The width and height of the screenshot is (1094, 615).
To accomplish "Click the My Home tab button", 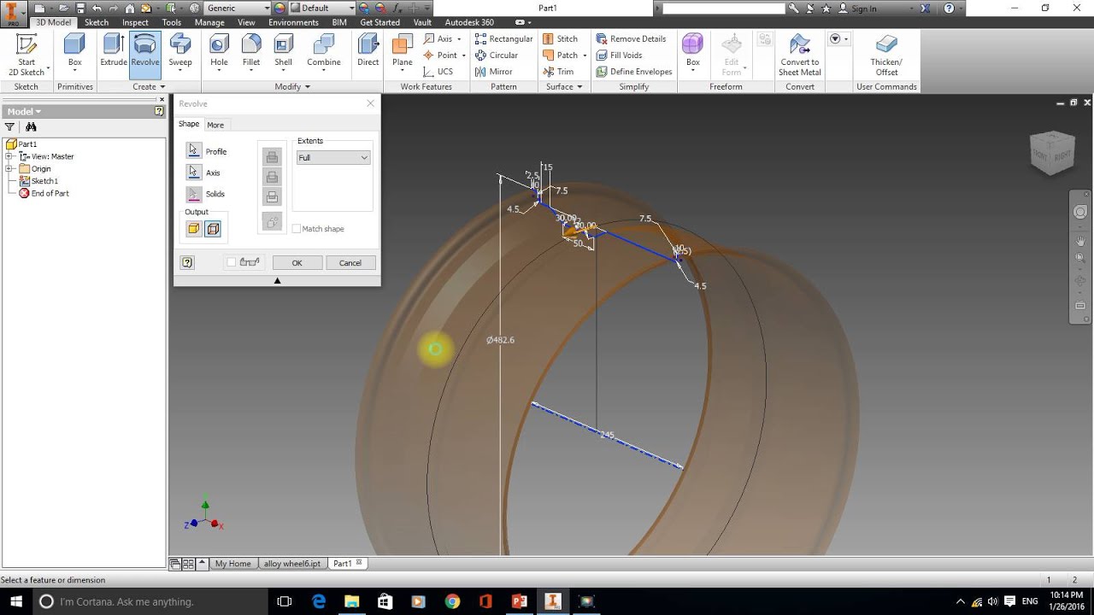I will [x=232, y=564].
